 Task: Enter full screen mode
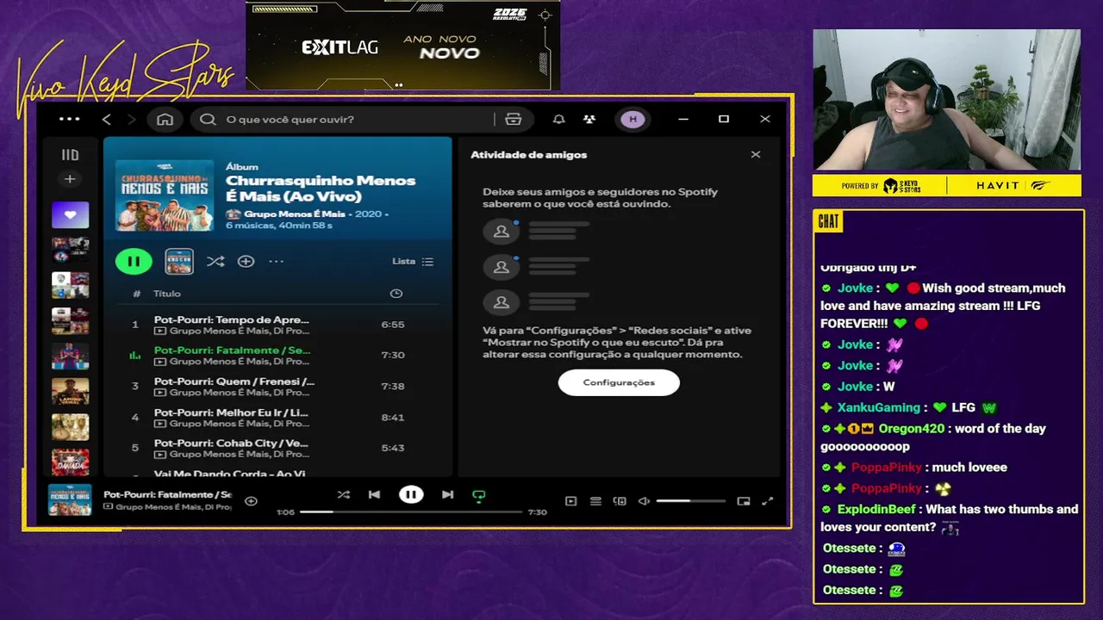coord(768,501)
